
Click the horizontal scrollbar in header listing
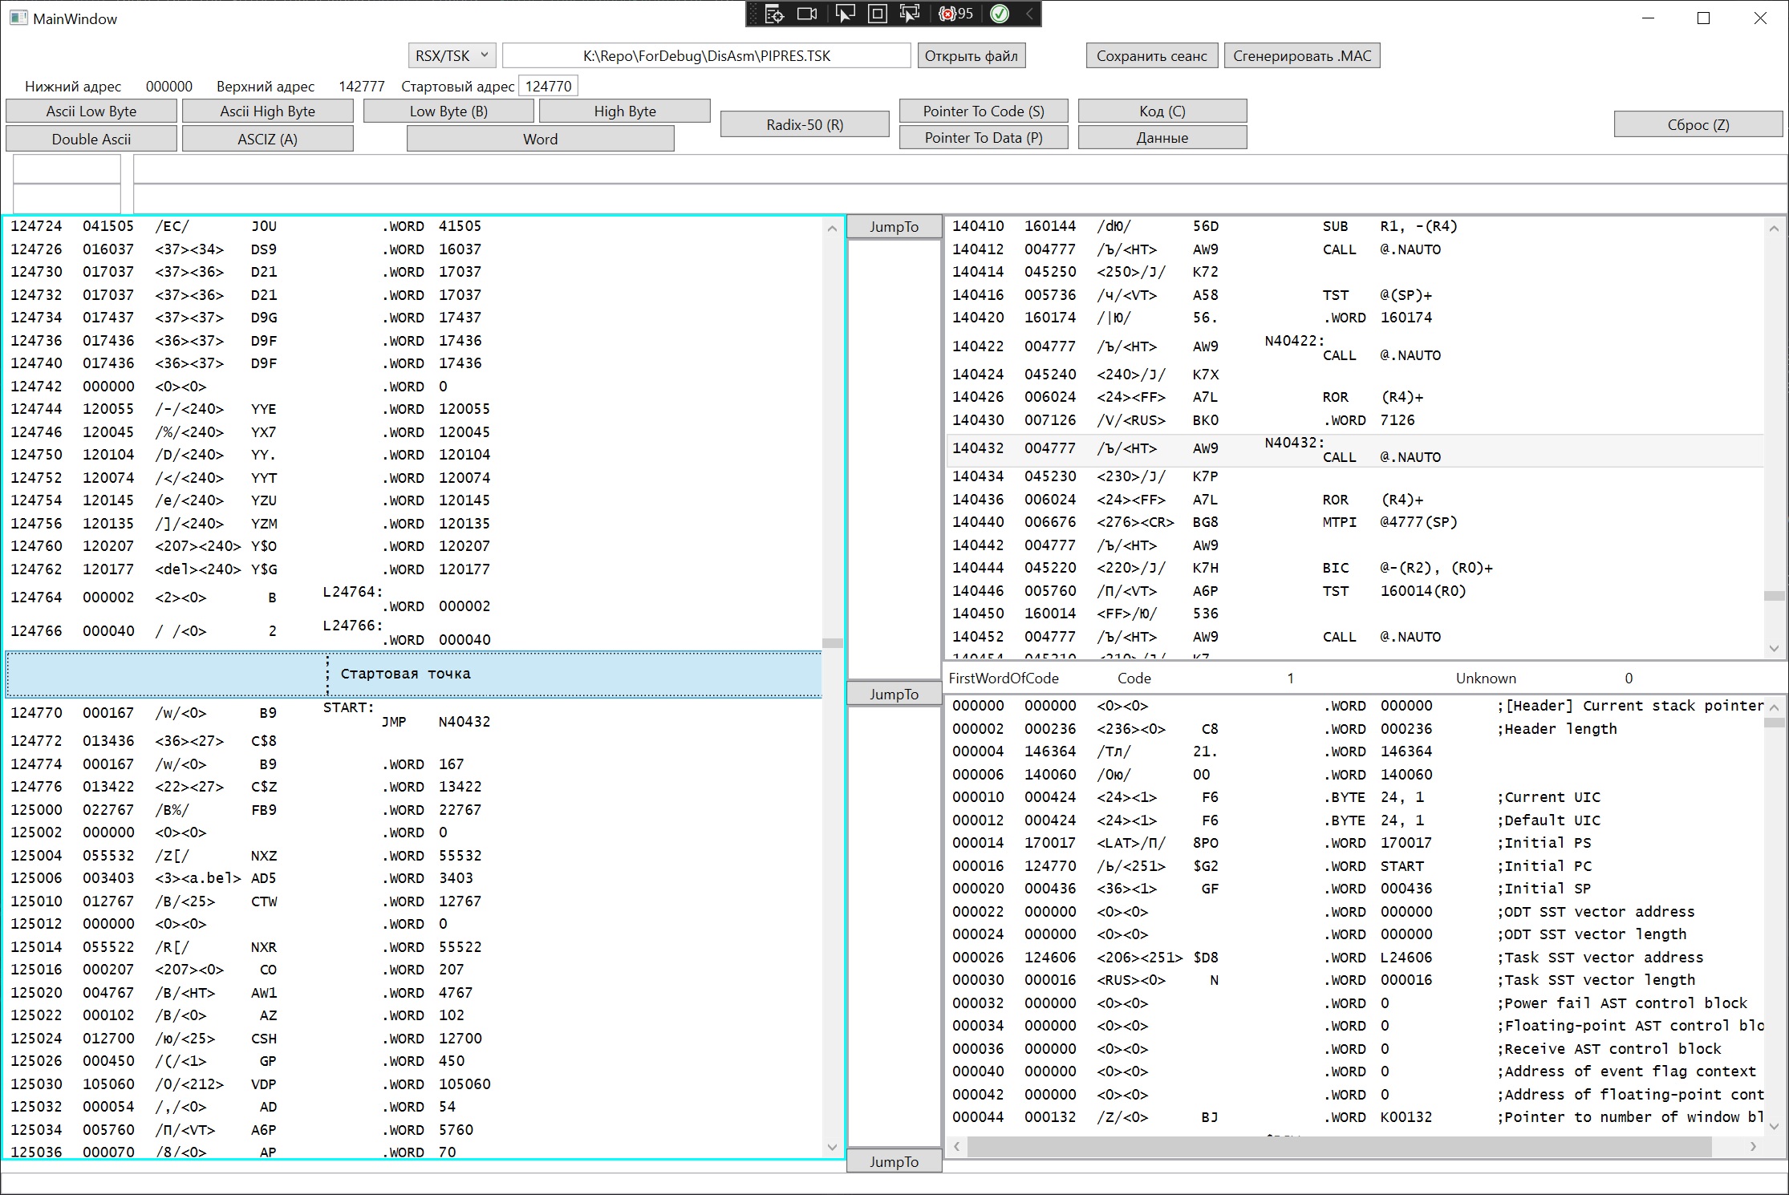pos(1340,1147)
